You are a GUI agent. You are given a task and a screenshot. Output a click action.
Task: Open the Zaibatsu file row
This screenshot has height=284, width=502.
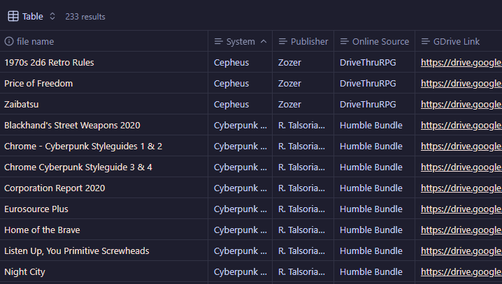click(x=22, y=104)
